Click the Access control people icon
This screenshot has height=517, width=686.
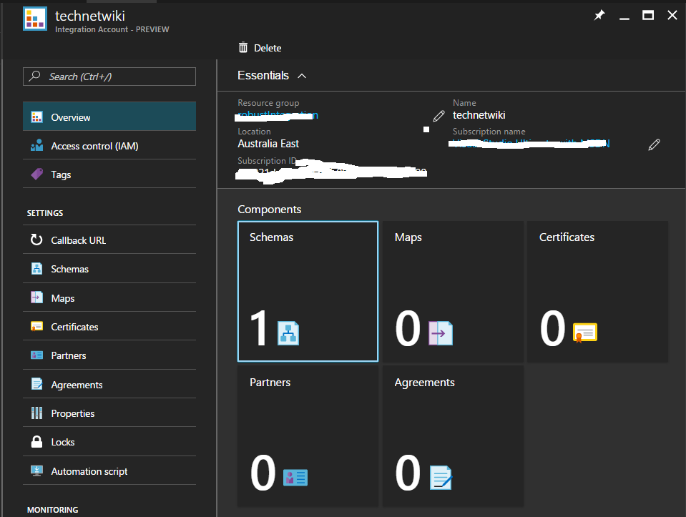[36, 145]
